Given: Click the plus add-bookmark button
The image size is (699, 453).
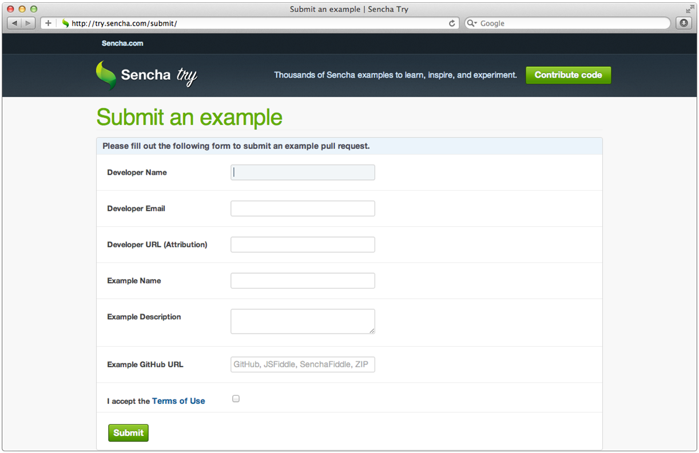Looking at the screenshot, I should click(48, 23).
